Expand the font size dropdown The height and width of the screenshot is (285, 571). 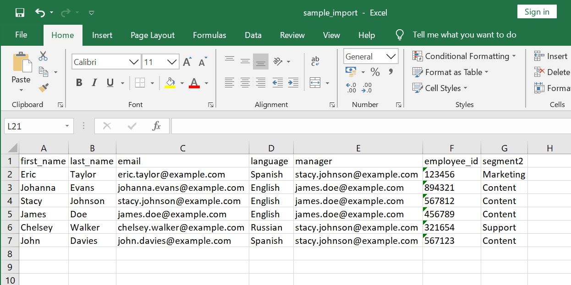171,61
